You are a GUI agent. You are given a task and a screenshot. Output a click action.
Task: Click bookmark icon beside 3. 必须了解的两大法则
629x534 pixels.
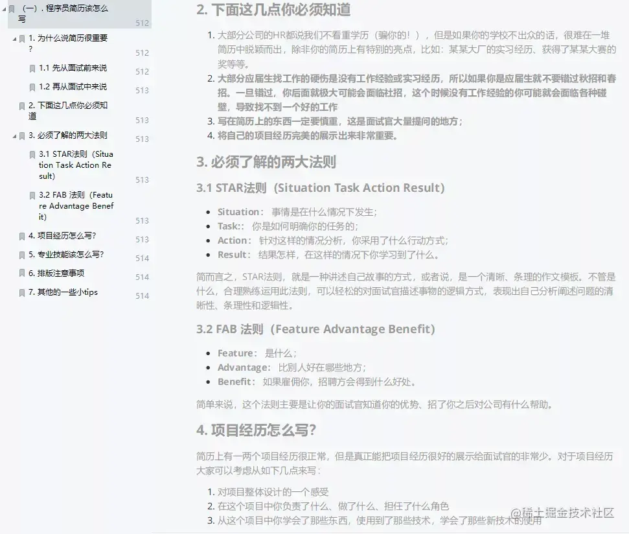pyautogui.click(x=22, y=135)
